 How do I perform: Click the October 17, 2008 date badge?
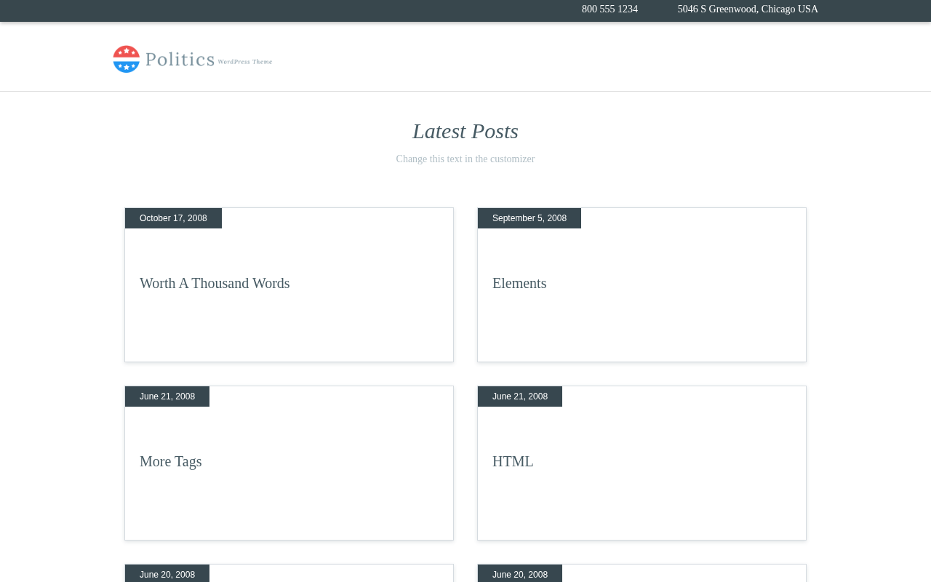point(173,218)
